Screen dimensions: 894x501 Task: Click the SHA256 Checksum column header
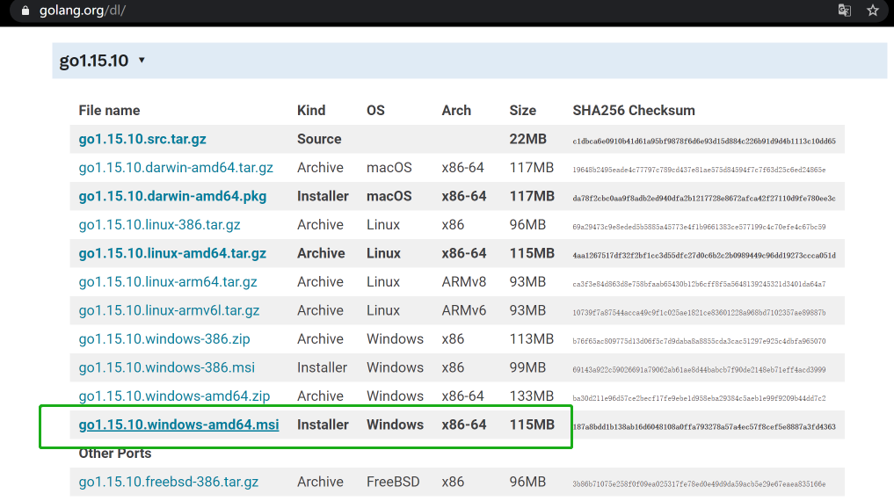point(634,111)
